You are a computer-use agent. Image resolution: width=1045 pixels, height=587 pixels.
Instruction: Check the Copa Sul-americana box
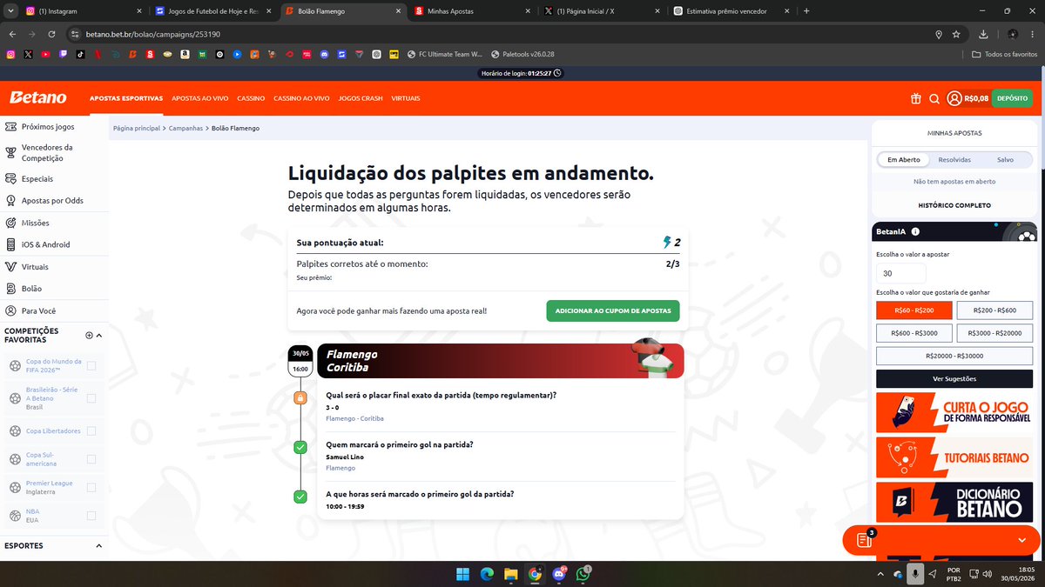click(91, 458)
